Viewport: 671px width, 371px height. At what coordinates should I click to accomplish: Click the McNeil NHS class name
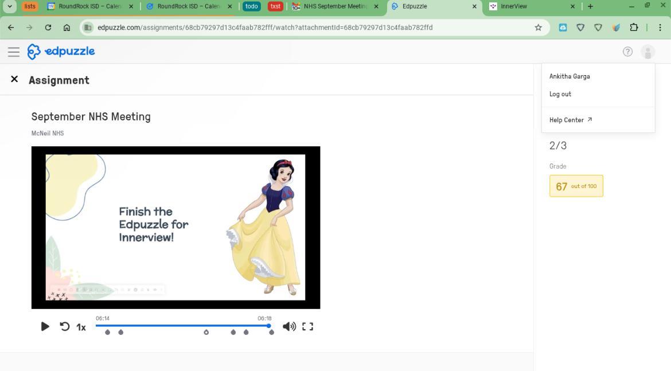(x=48, y=134)
